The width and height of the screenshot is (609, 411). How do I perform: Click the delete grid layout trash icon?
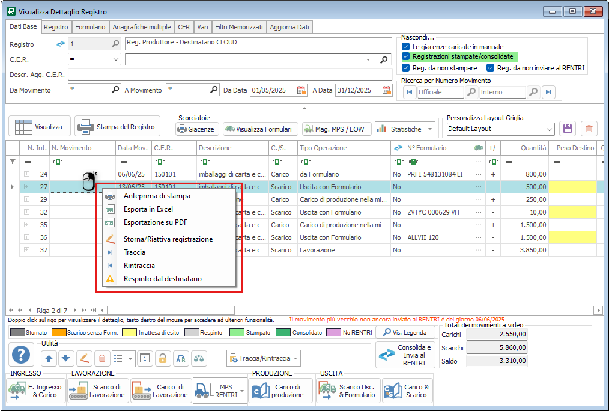589,129
